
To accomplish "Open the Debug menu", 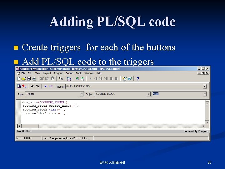I will click(69, 73).
